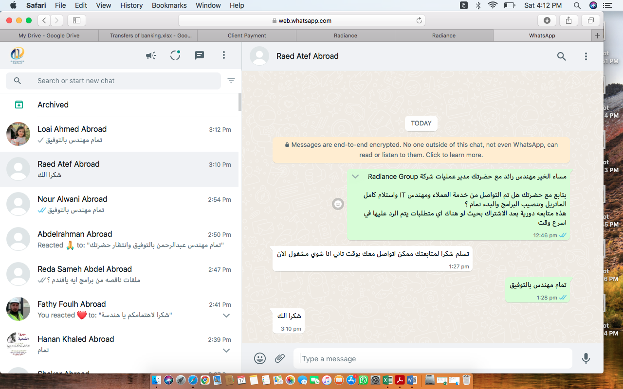
Task: Open Safari downloads button
Action: coord(547,20)
